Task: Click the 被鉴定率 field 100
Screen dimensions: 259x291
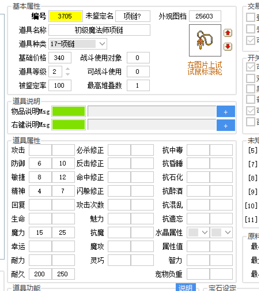Action: [60, 85]
